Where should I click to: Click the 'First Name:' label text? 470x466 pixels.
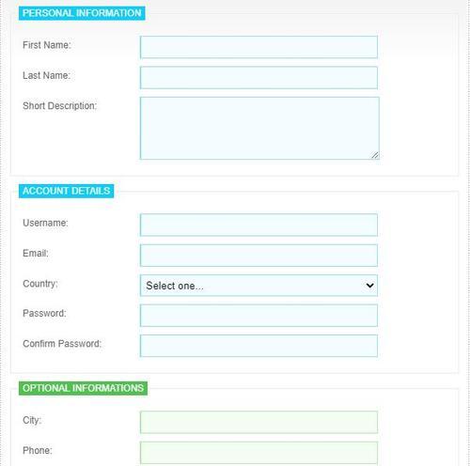[x=47, y=45]
